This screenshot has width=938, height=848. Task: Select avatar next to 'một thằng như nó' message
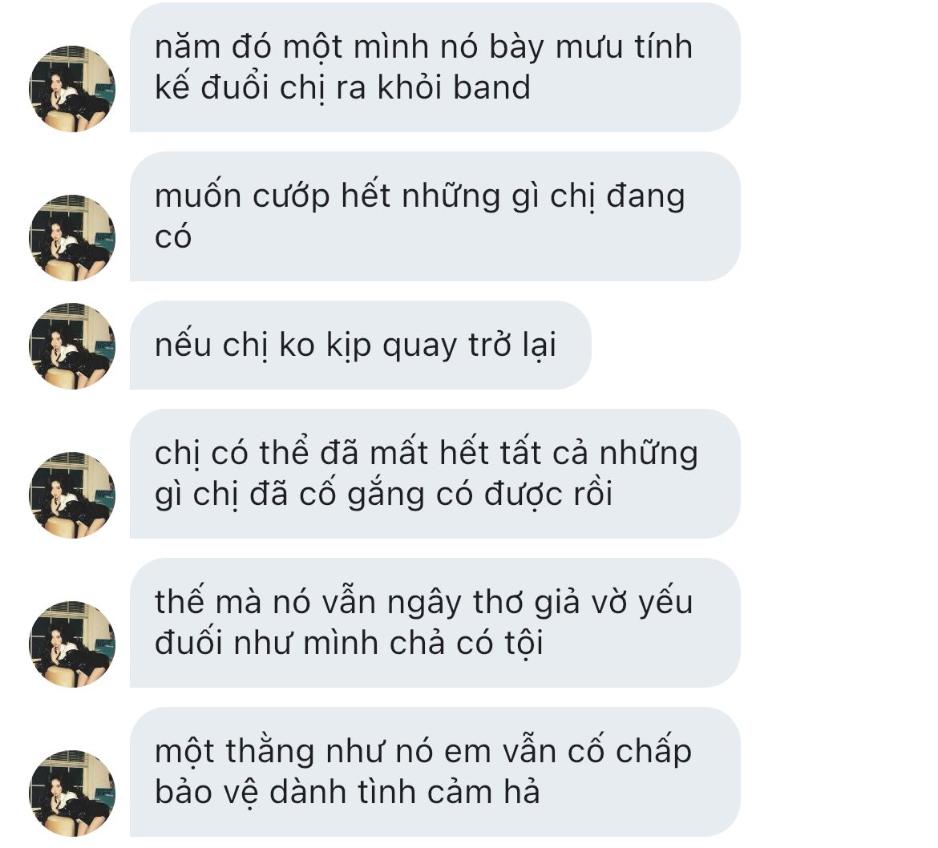[72, 793]
